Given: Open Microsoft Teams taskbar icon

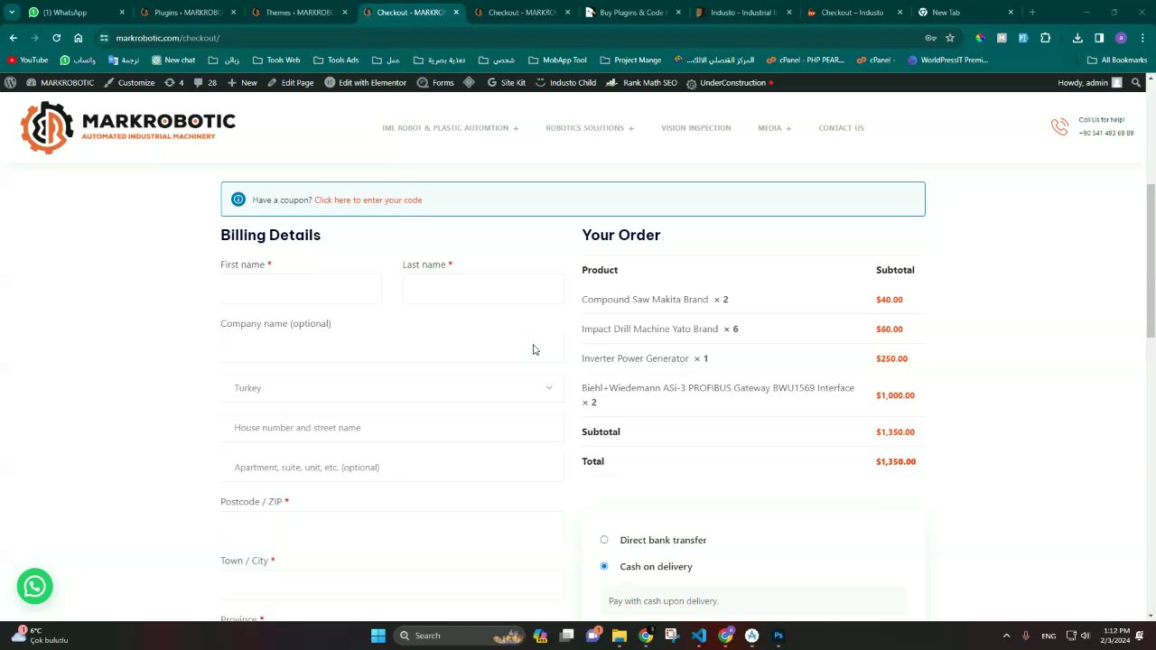Looking at the screenshot, I should 593,636.
